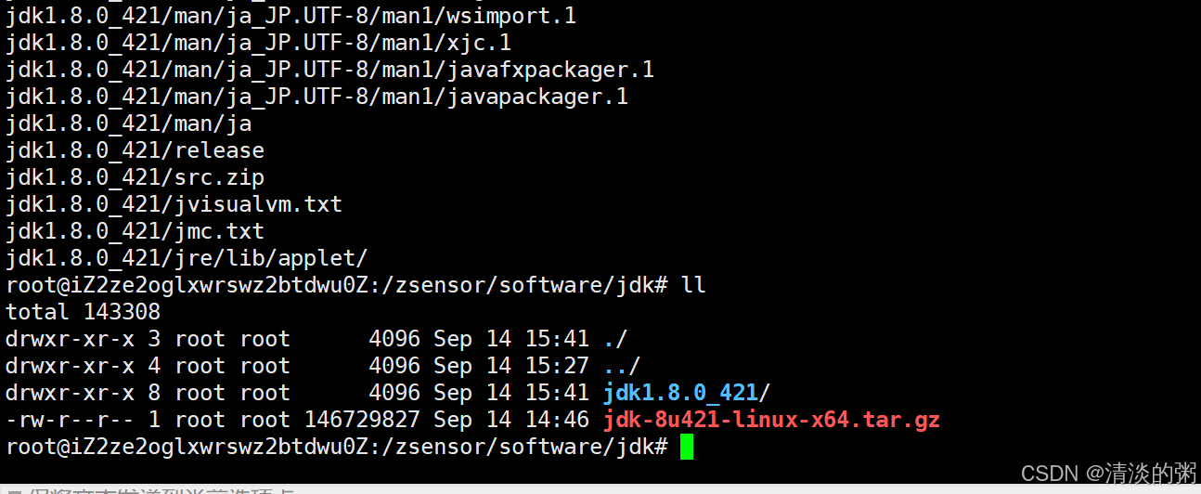Click the green terminal cursor block
Image resolution: width=1201 pixels, height=494 pixels.
tap(686, 448)
